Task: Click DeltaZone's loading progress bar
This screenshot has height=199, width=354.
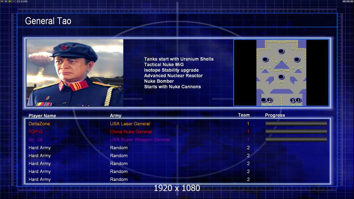Action: pos(296,123)
